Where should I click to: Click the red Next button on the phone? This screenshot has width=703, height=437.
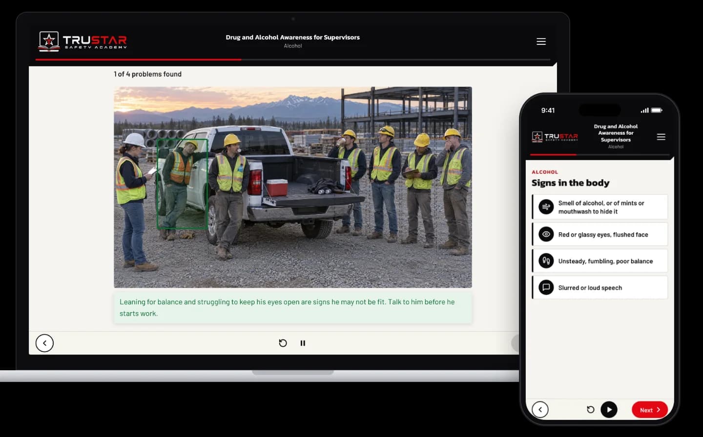click(649, 410)
